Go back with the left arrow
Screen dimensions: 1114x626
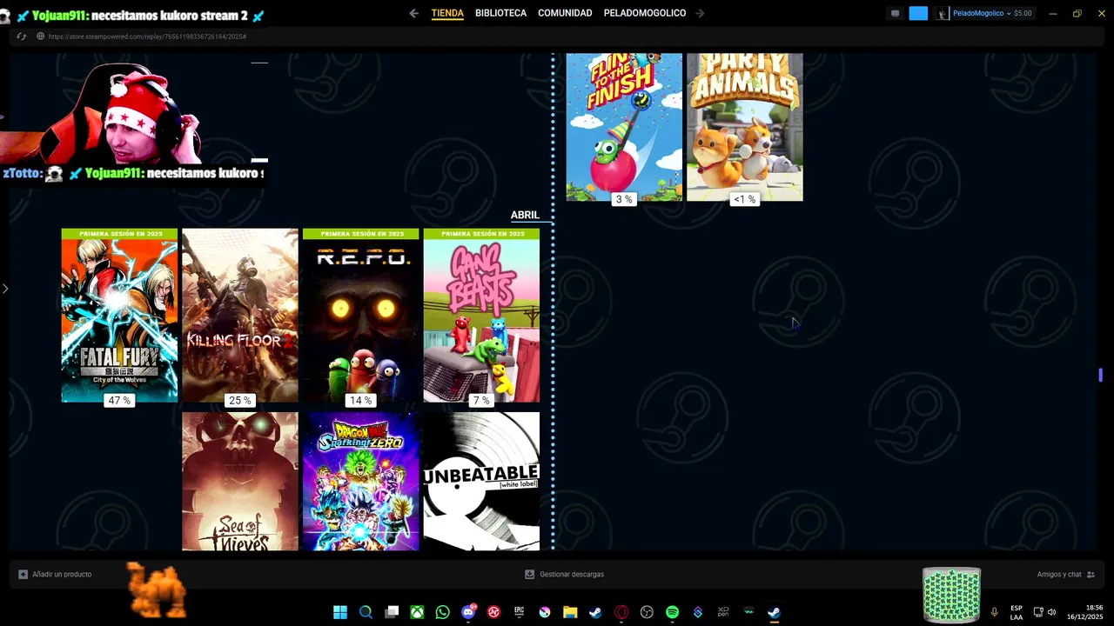[x=413, y=13]
